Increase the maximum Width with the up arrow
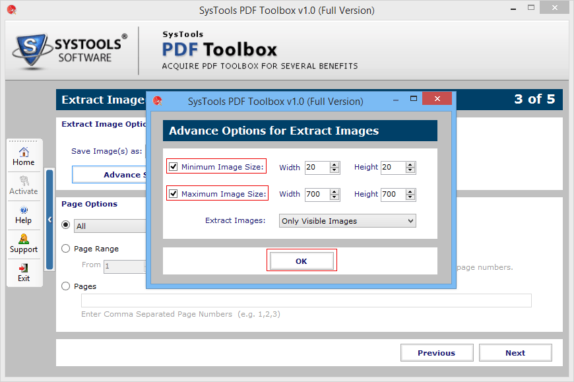Image resolution: width=574 pixels, height=382 pixels. click(x=335, y=192)
